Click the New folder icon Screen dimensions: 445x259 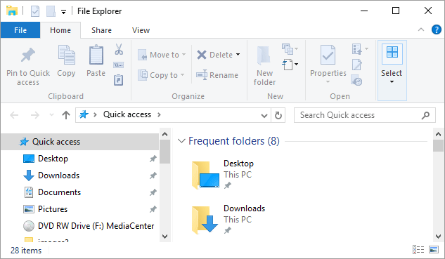point(264,55)
